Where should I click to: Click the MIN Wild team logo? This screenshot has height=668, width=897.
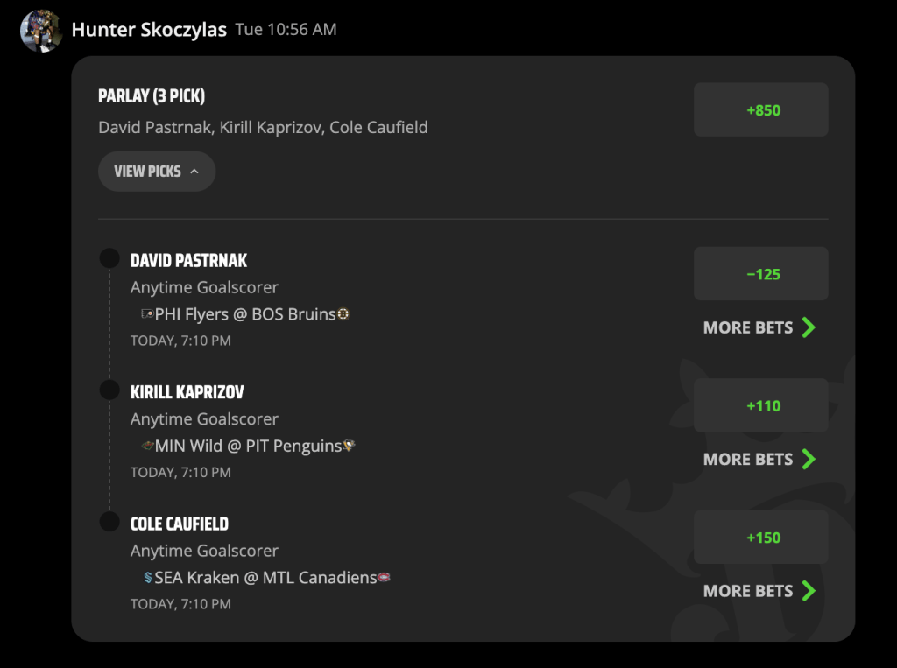click(x=147, y=446)
